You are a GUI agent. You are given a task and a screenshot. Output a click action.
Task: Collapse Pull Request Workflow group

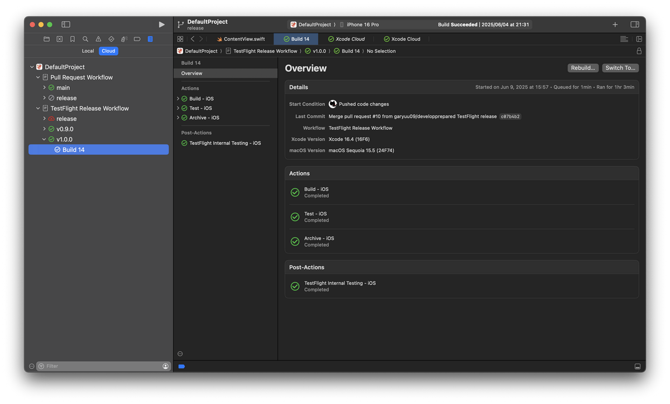[x=38, y=77]
